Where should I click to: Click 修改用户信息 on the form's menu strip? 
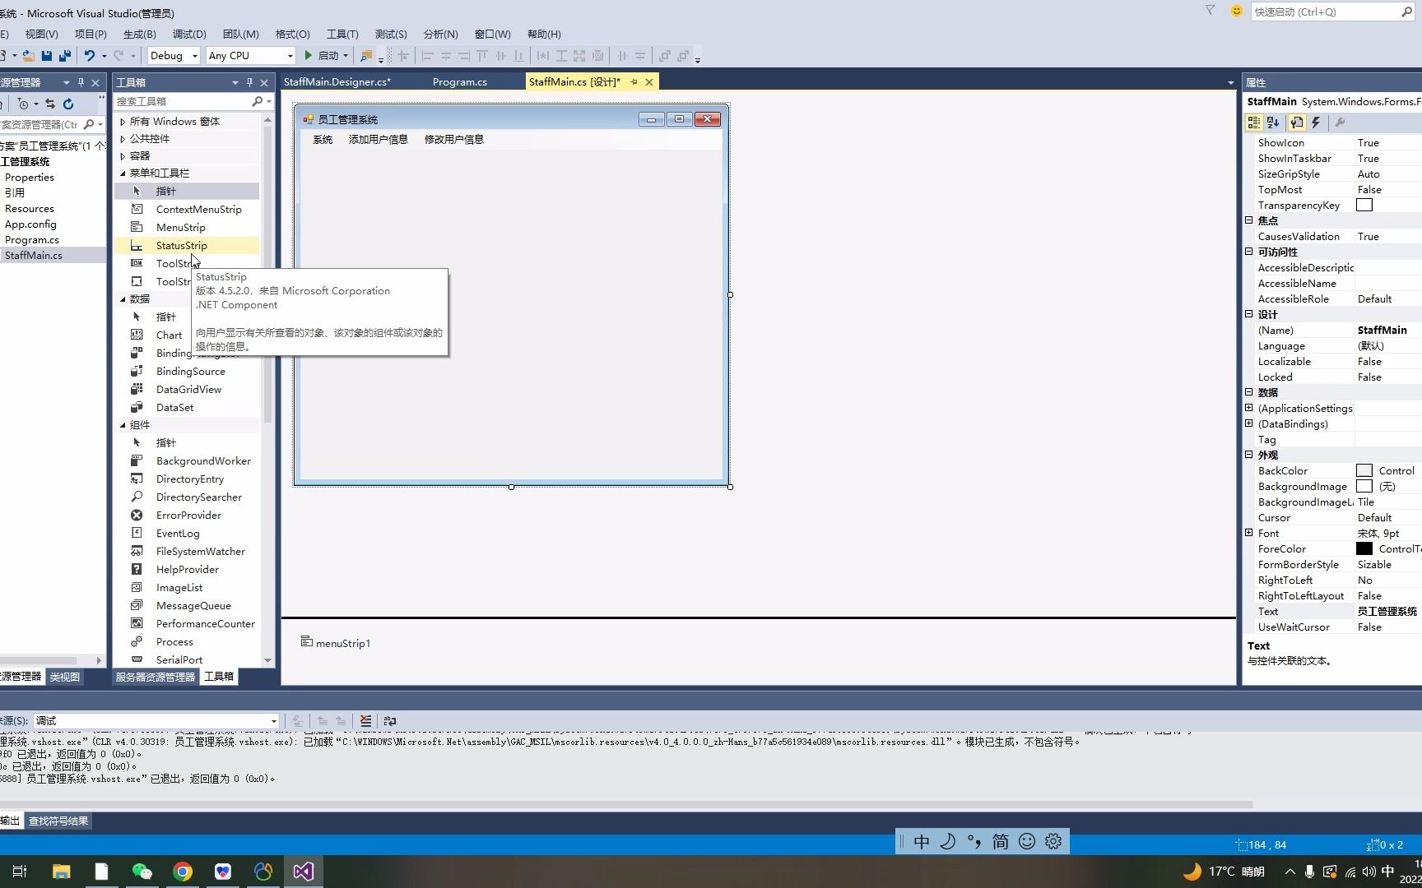454,140
